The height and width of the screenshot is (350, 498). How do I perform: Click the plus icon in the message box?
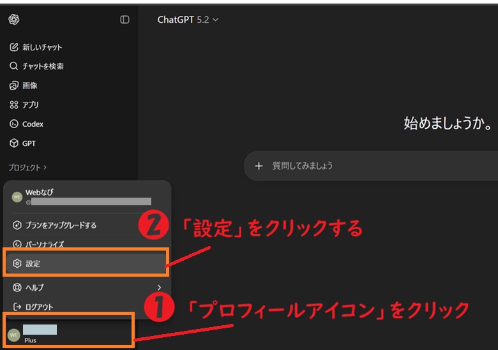tap(259, 166)
